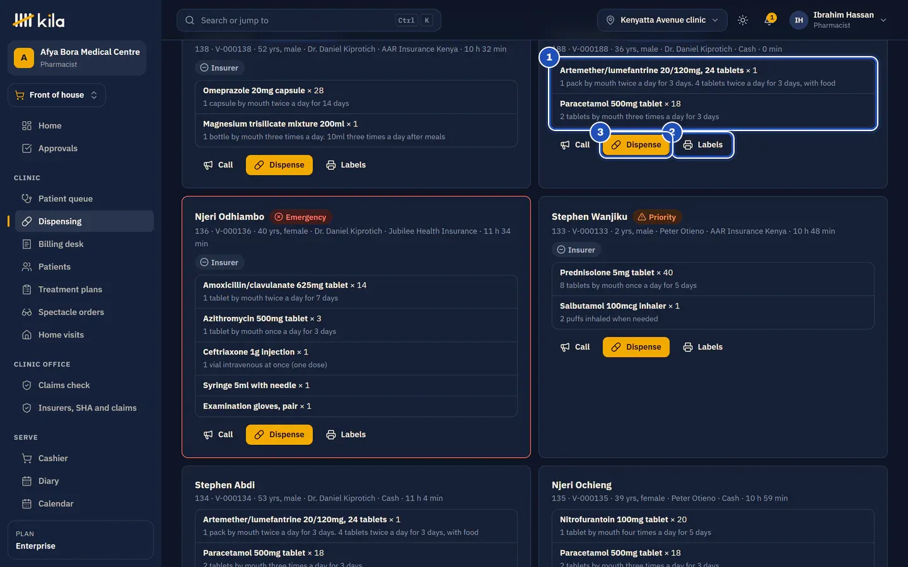Dispense the Omeprazole prescription
Image resolution: width=908 pixels, height=567 pixels.
[279, 165]
